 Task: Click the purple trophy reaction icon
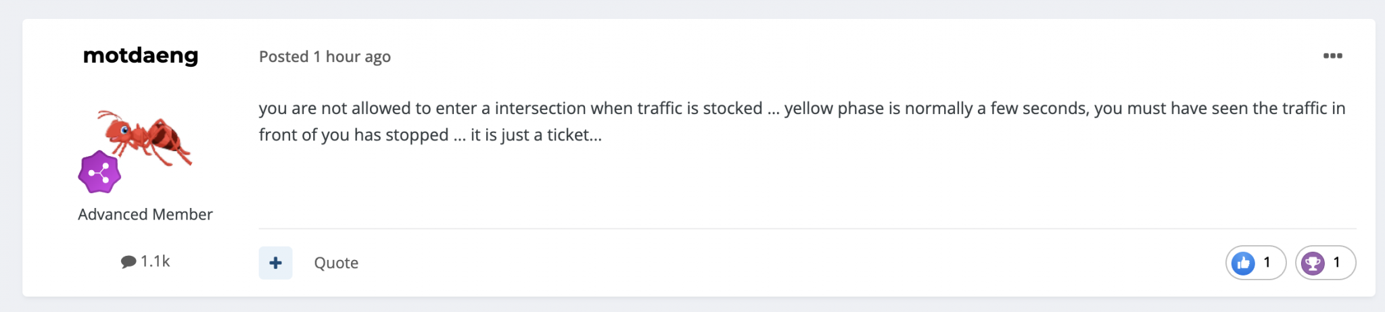point(1313,263)
